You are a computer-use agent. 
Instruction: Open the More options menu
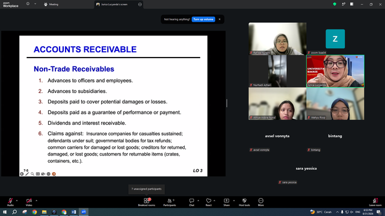[260, 202]
